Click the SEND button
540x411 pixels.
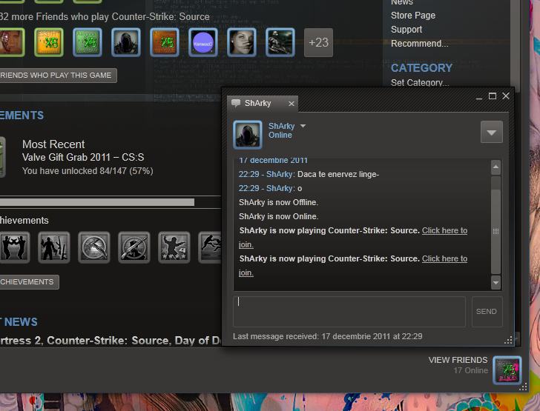pyautogui.click(x=487, y=312)
